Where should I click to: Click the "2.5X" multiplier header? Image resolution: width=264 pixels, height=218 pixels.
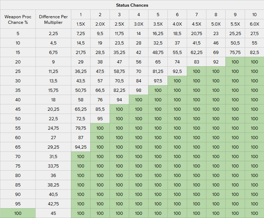(119, 24)
